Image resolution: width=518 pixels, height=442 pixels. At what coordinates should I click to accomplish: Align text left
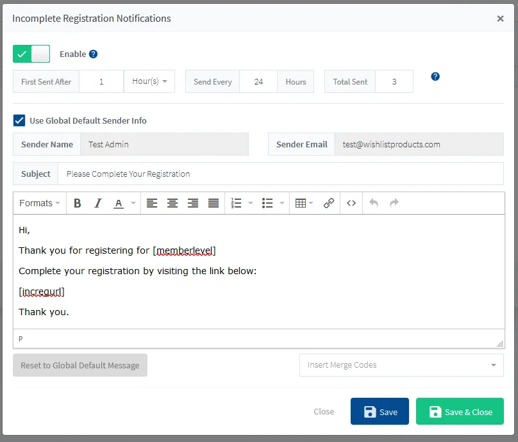[152, 203]
